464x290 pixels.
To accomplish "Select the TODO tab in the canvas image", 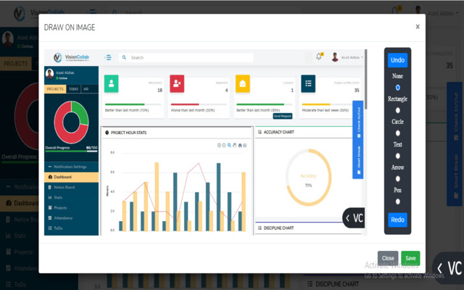I will tap(73, 89).
